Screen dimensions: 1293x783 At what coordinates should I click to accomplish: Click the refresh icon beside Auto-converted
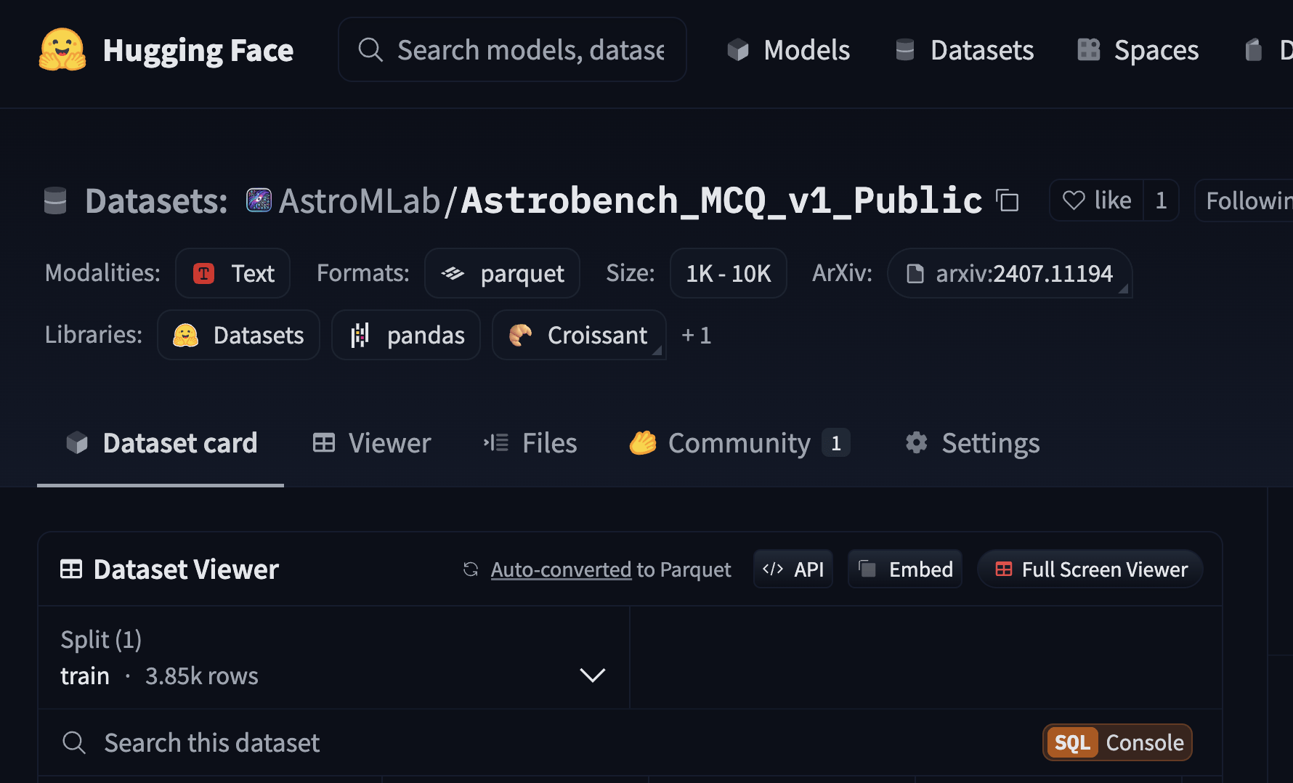click(471, 569)
